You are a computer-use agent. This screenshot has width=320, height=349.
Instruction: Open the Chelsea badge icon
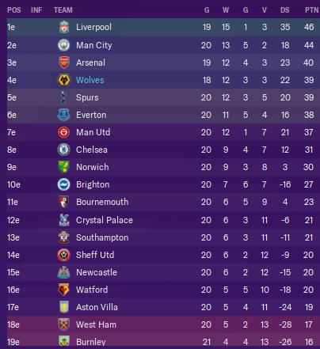tap(63, 150)
